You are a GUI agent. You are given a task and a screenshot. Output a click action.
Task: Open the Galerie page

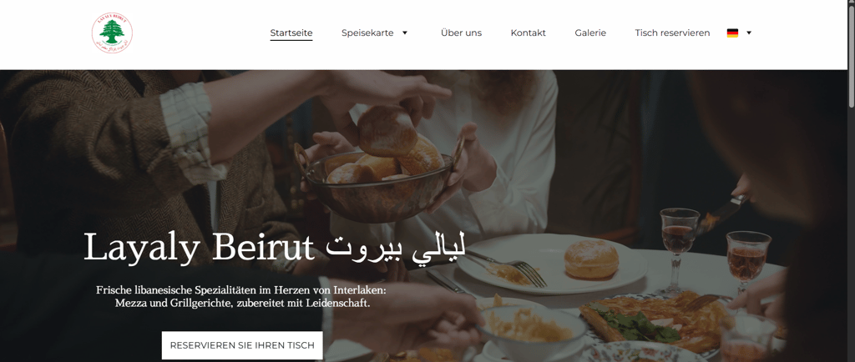pos(590,33)
